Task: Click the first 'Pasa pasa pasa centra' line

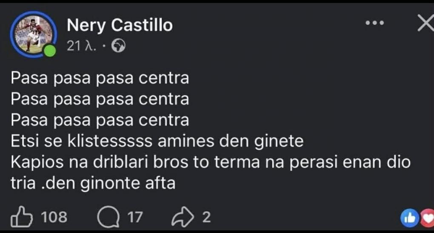Action: pyautogui.click(x=100, y=78)
